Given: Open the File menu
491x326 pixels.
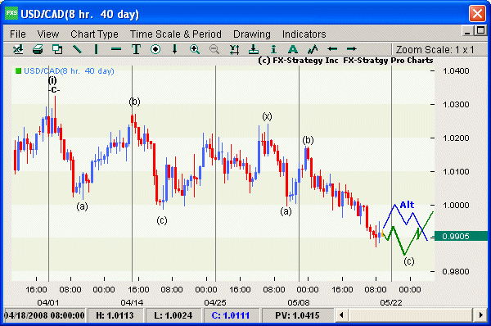Looking at the screenshot, I should 18,34.
